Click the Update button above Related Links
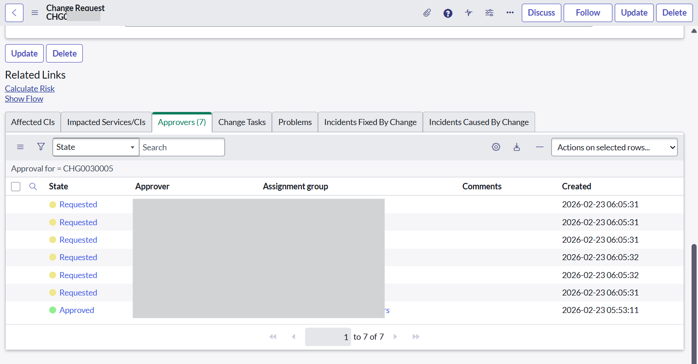This screenshot has height=364, width=698. coord(24,53)
